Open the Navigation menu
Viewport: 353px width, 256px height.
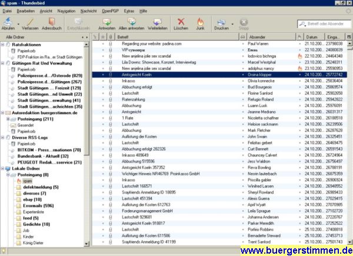click(66, 11)
